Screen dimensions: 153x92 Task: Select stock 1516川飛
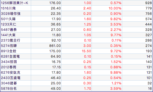[x=8, y=8]
